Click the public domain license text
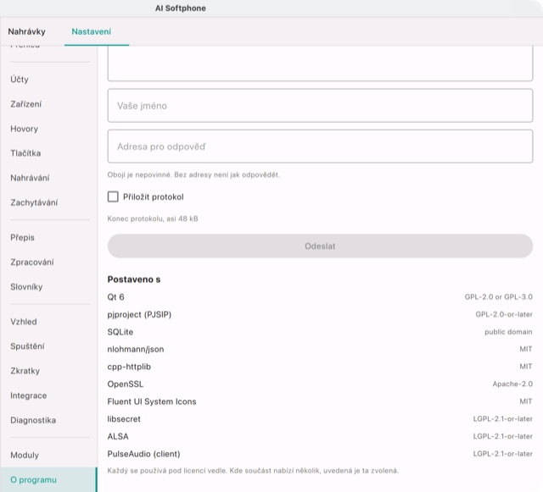This screenshot has height=492, width=543. (x=508, y=332)
